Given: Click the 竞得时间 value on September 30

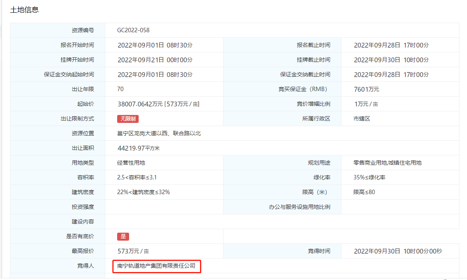Looking at the screenshot, I should (398, 251).
